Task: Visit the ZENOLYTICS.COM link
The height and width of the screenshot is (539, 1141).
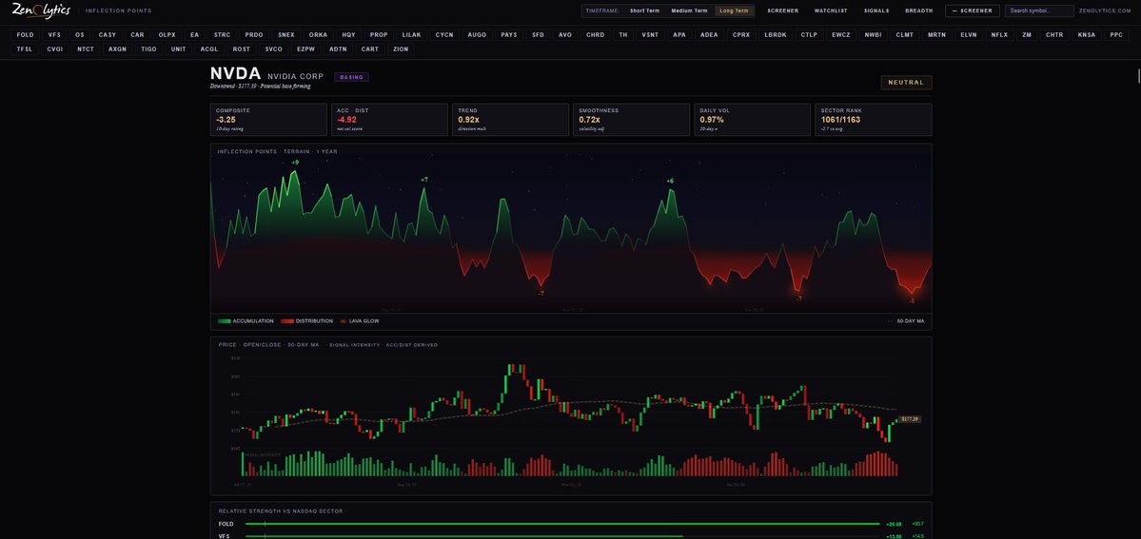Action: tap(1106, 10)
